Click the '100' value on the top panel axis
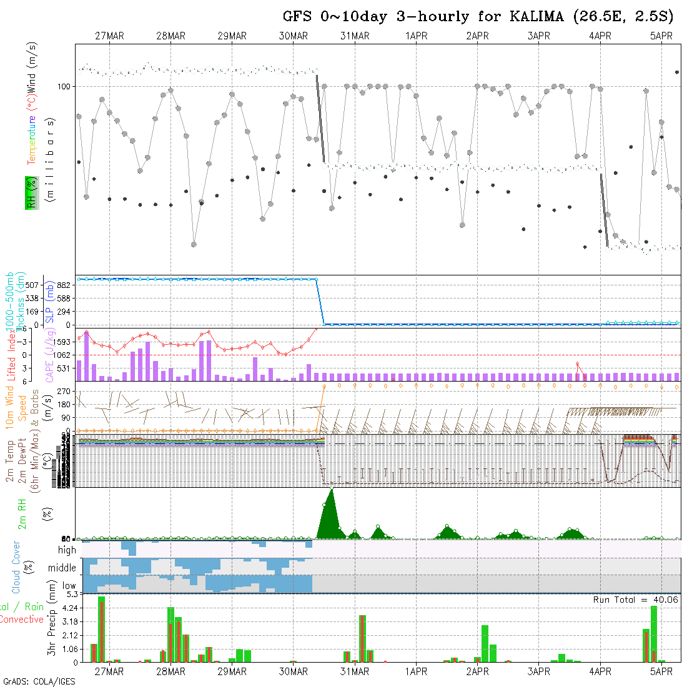 pyautogui.click(x=64, y=87)
